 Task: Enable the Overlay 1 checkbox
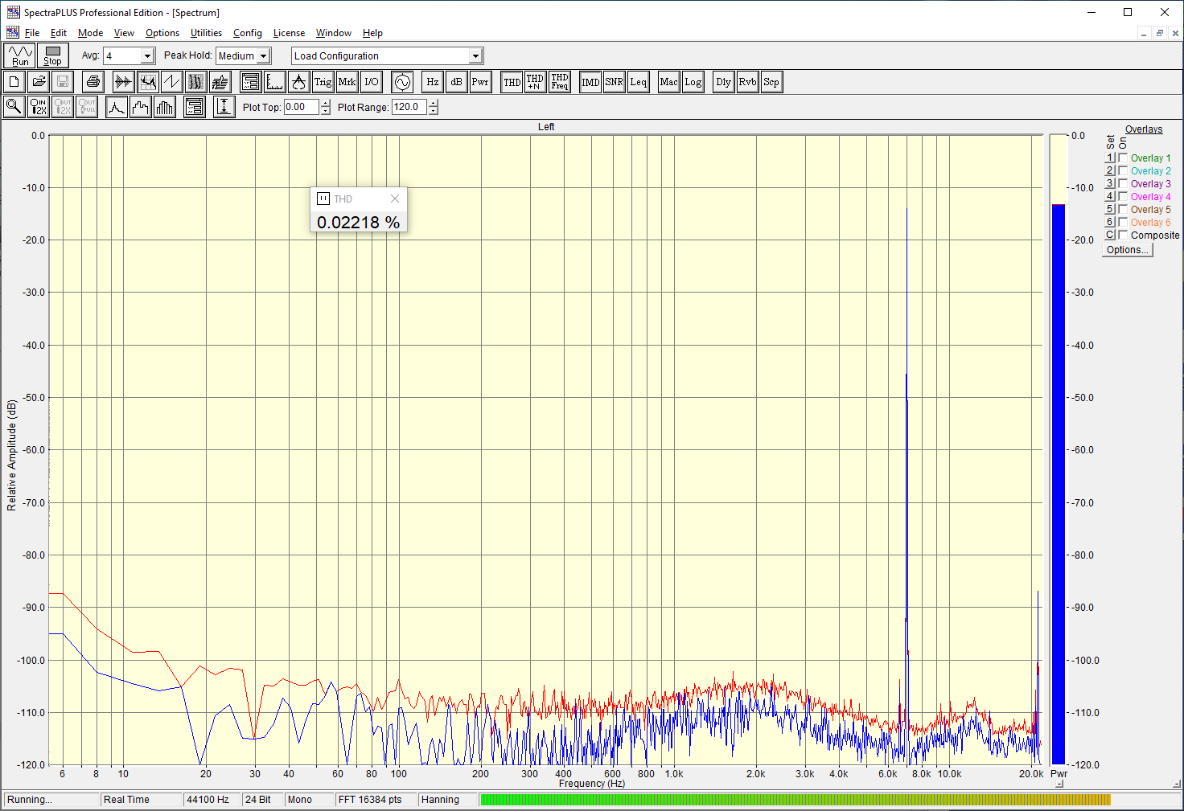click(1123, 158)
